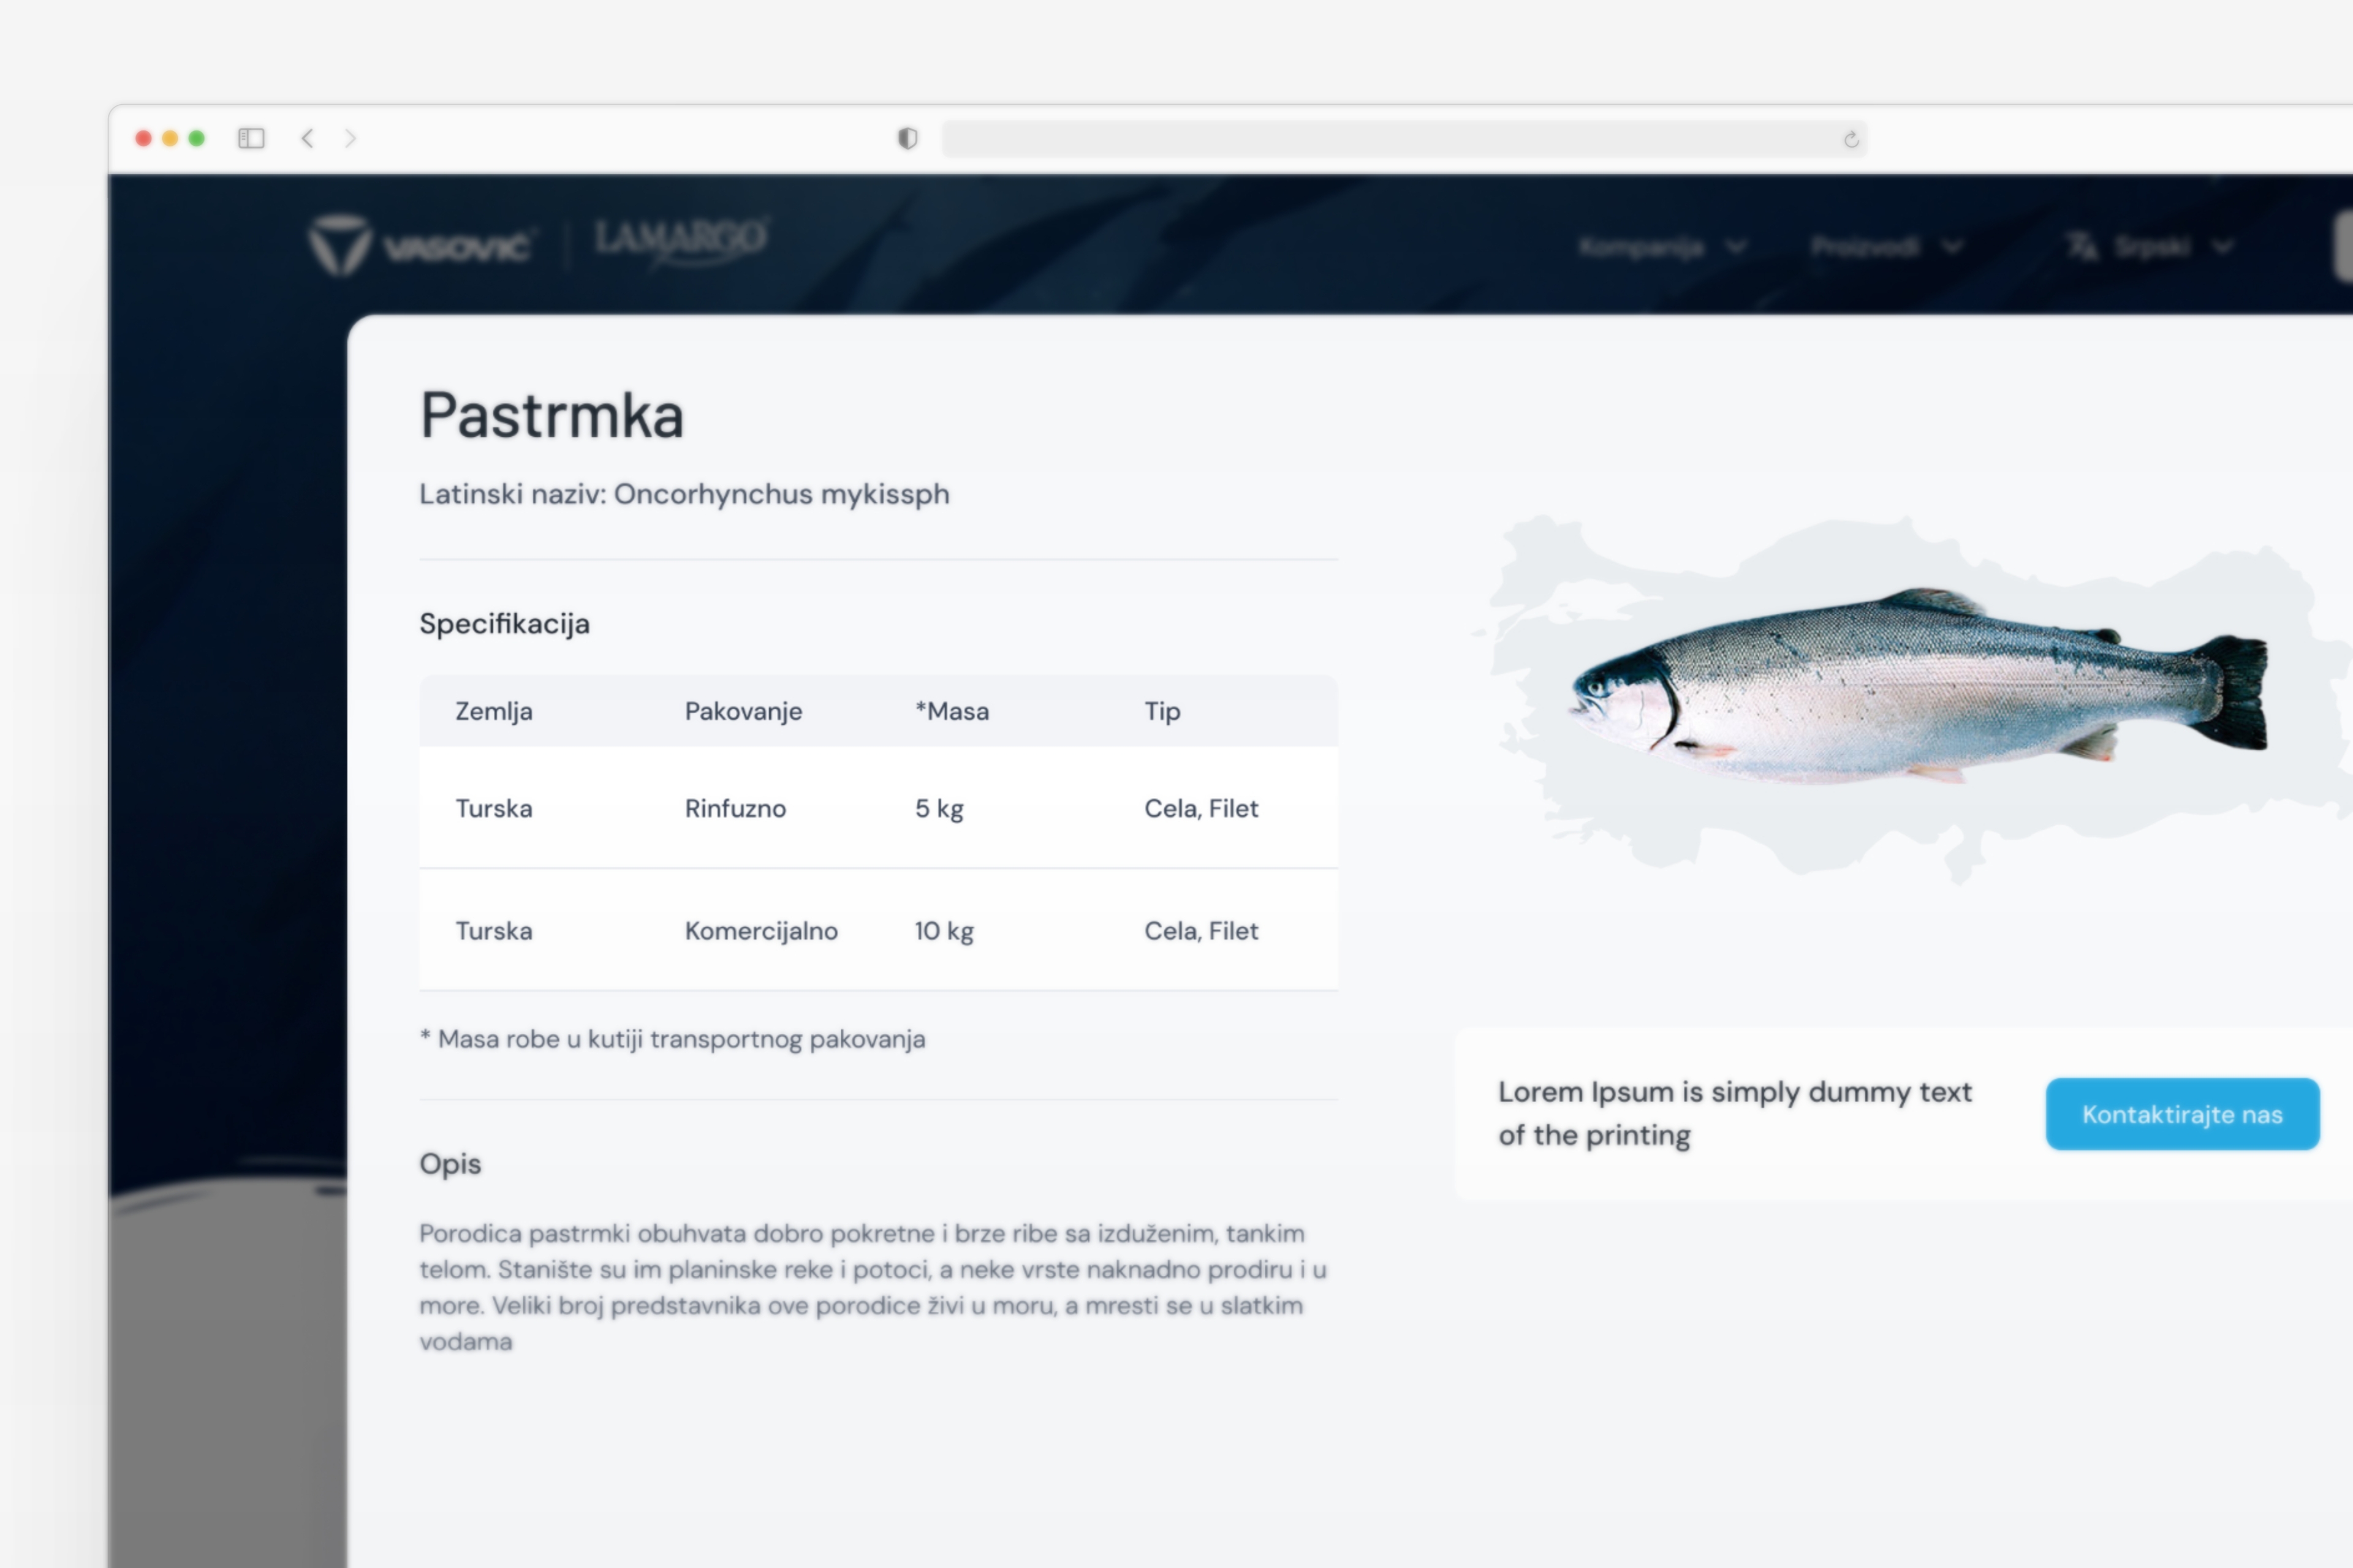Expand the Kompanija dropdown chevron
This screenshot has width=2353, height=1568.
click(1738, 245)
